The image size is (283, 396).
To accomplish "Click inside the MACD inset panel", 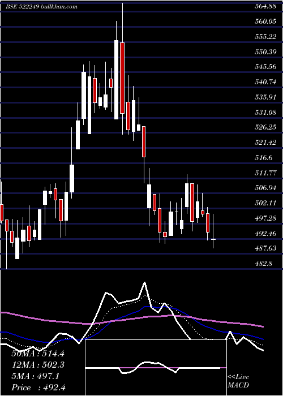I will click(x=156, y=368).
